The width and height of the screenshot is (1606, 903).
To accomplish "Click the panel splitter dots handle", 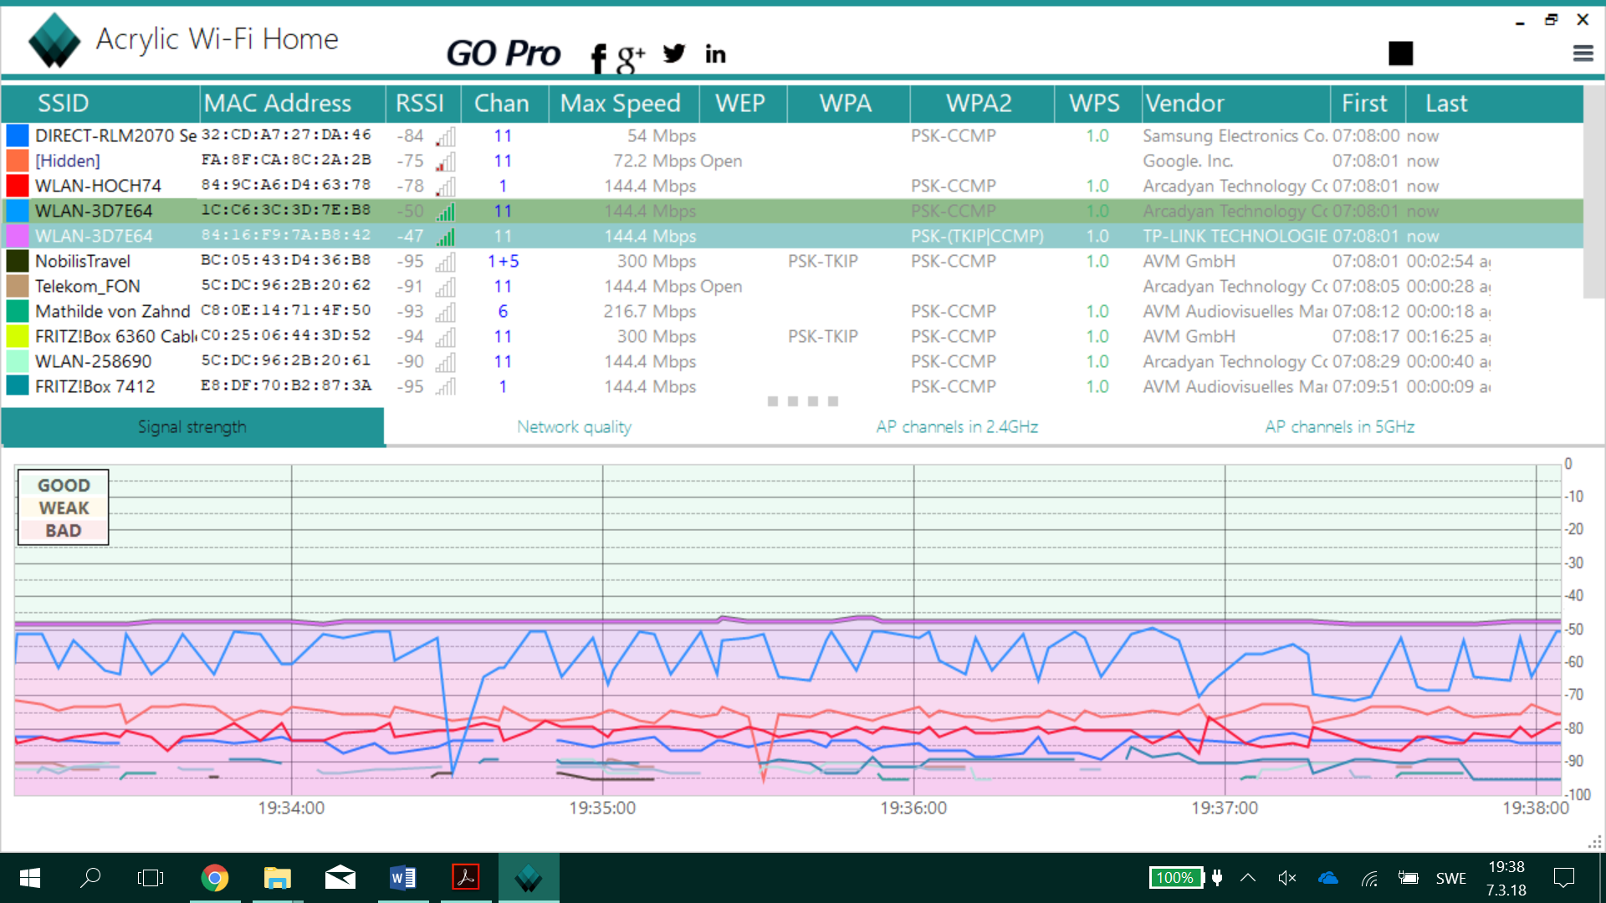I will (x=803, y=401).
